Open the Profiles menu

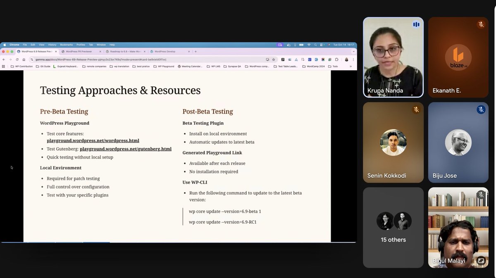point(81,45)
